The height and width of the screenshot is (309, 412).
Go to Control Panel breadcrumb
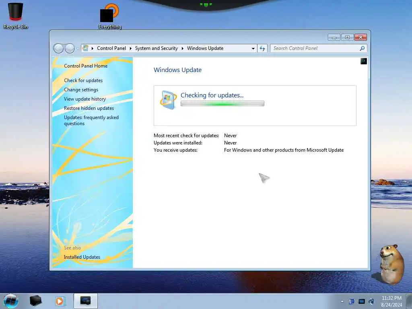pyautogui.click(x=111, y=48)
